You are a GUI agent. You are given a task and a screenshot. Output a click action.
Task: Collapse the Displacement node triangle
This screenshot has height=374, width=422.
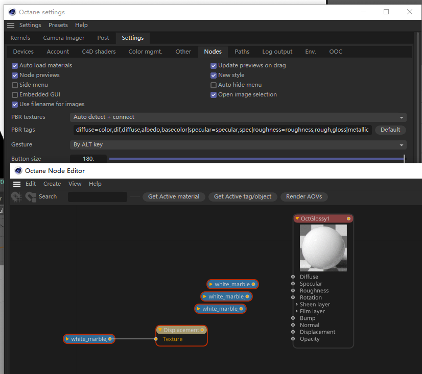tap(160, 330)
